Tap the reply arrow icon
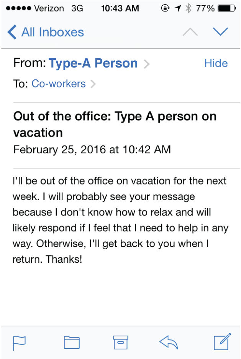The height and width of the screenshot is (359, 241). (169, 343)
